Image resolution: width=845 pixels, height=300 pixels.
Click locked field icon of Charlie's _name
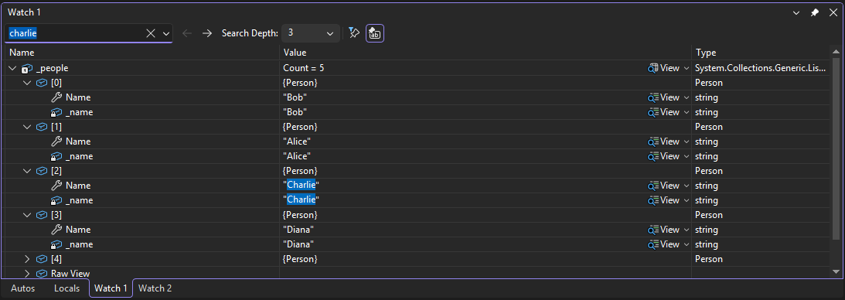(56, 200)
